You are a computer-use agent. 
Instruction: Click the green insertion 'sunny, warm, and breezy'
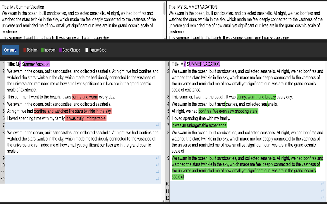(x=256, y=97)
